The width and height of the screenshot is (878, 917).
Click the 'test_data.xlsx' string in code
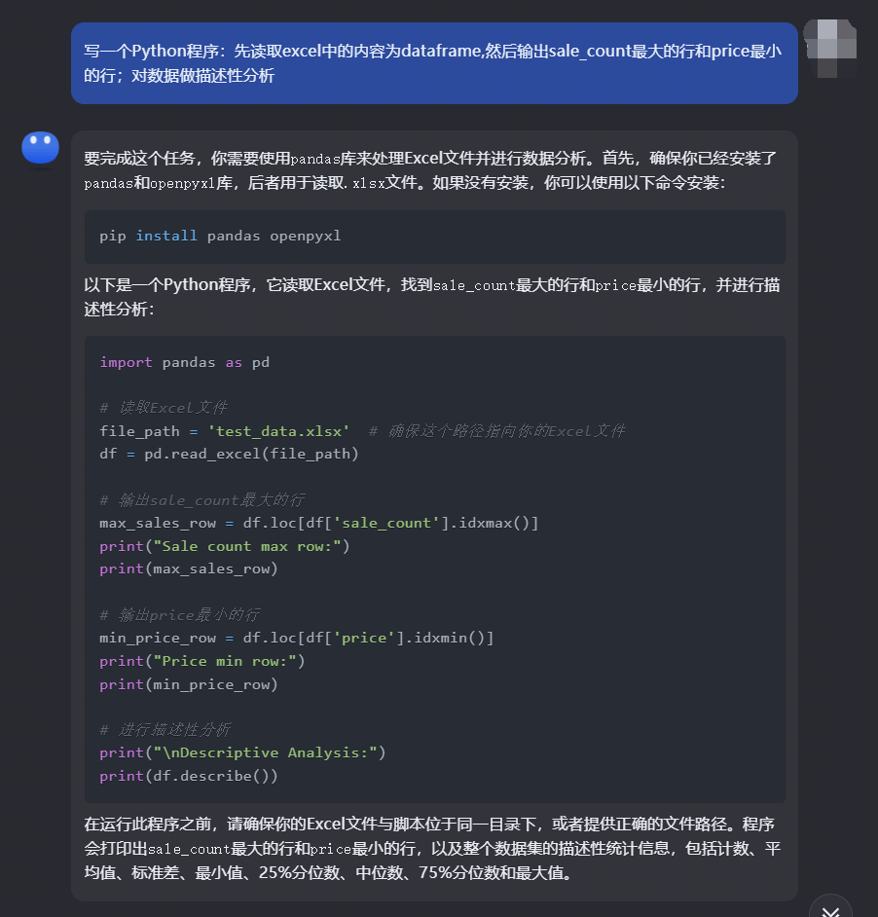(x=278, y=431)
